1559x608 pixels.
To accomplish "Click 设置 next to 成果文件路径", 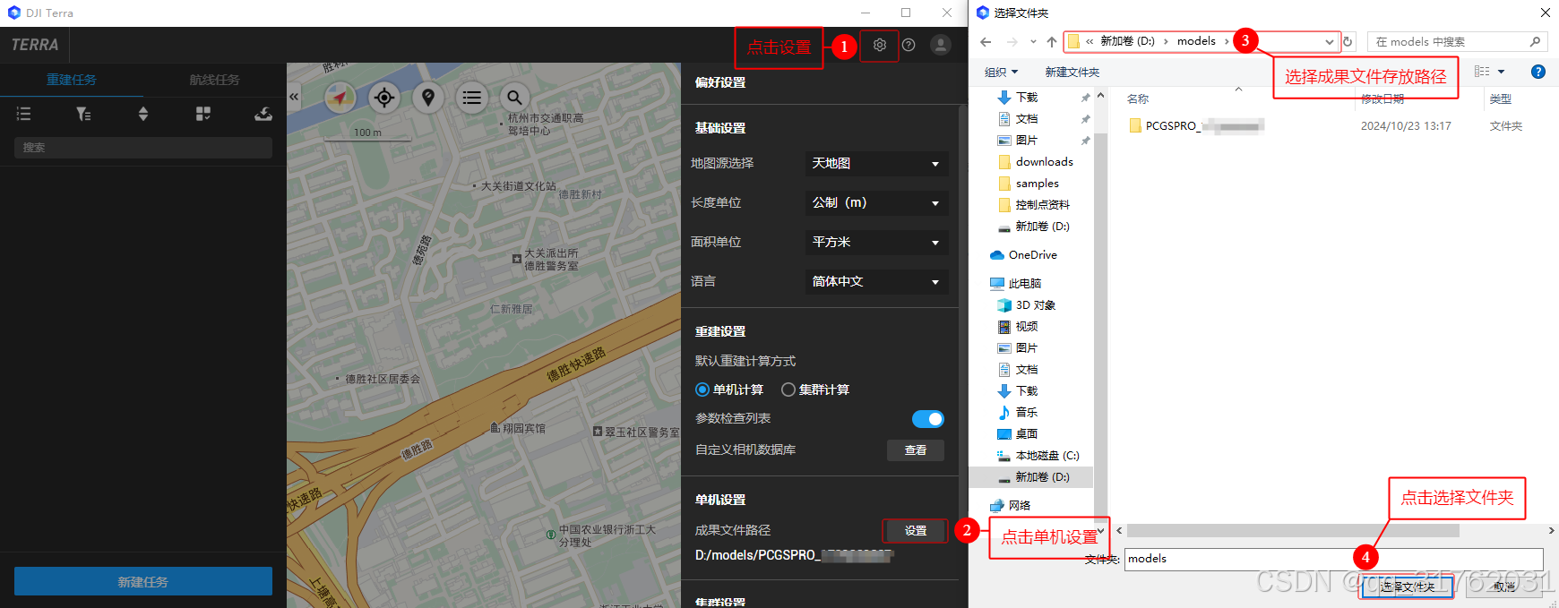I will tap(916, 531).
